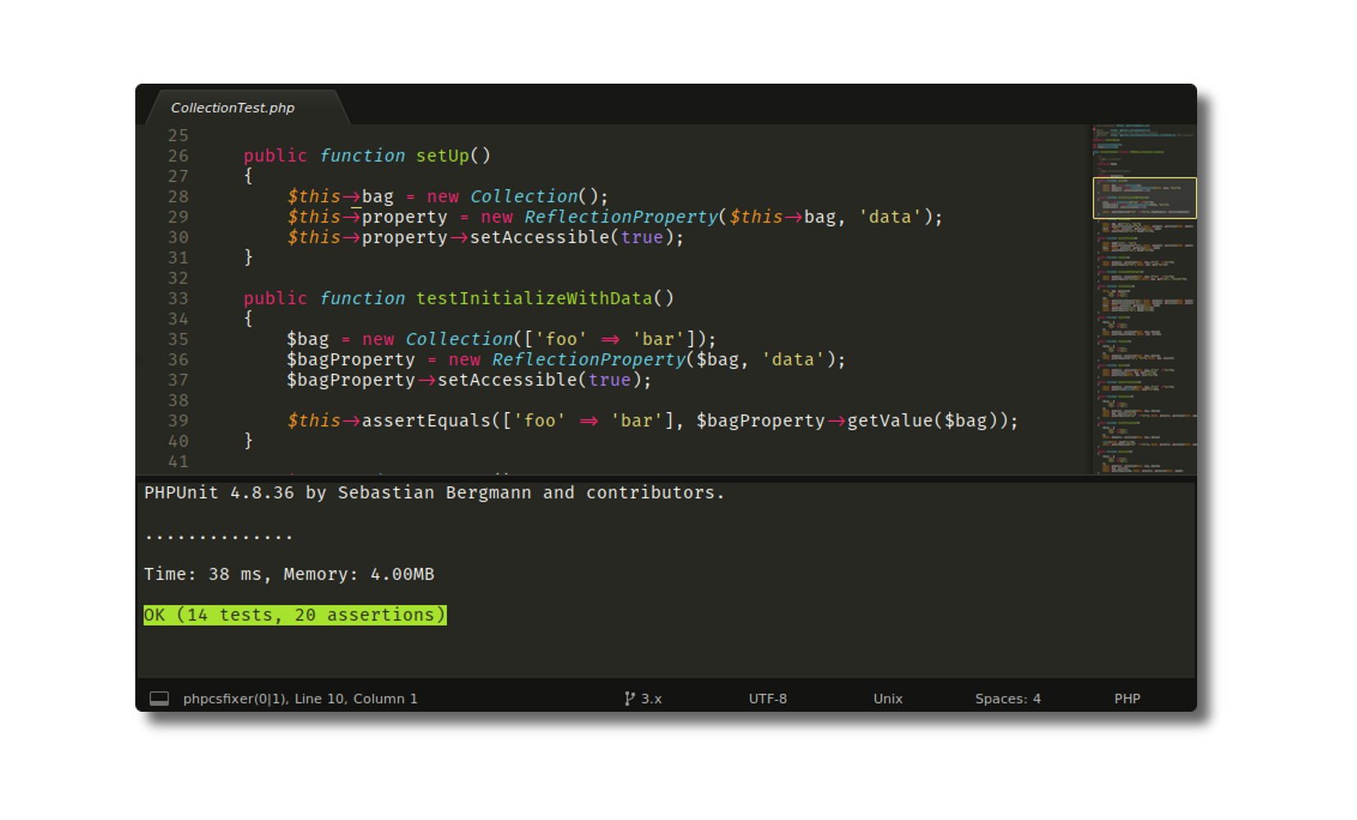This screenshot has height=820, width=1357.
Task: Click the 'data' string on line 36
Action: click(793, 360)
